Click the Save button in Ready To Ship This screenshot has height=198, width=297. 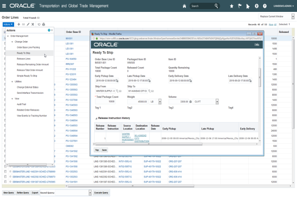104,150
